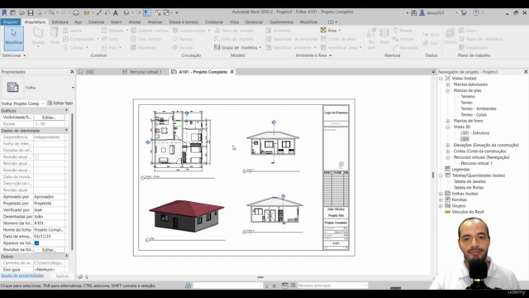The width and height of the screenshot is (529, 298).
Task: Click the Revit application logo icon
Action: pyautogui.click(x=4, y=12)
